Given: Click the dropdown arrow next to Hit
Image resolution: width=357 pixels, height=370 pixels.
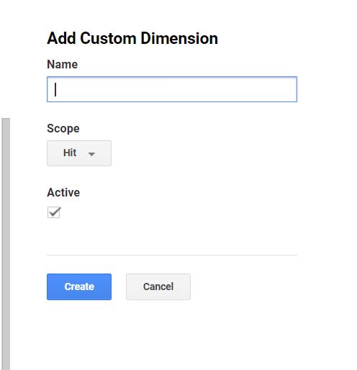Looking at the screenshot, I should coord(91,154).
